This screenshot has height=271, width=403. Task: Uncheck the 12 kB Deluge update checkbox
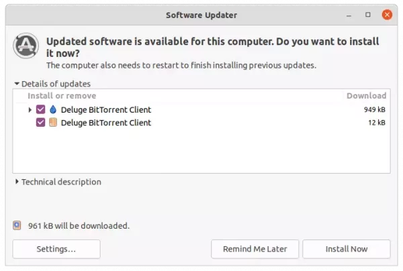click(40, 122)
